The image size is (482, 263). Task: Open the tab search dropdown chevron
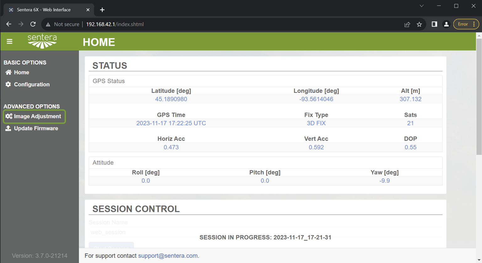coord(422,6)
